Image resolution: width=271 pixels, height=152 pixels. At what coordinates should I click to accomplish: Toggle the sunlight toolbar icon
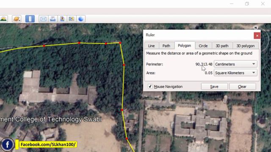(3, 19)
